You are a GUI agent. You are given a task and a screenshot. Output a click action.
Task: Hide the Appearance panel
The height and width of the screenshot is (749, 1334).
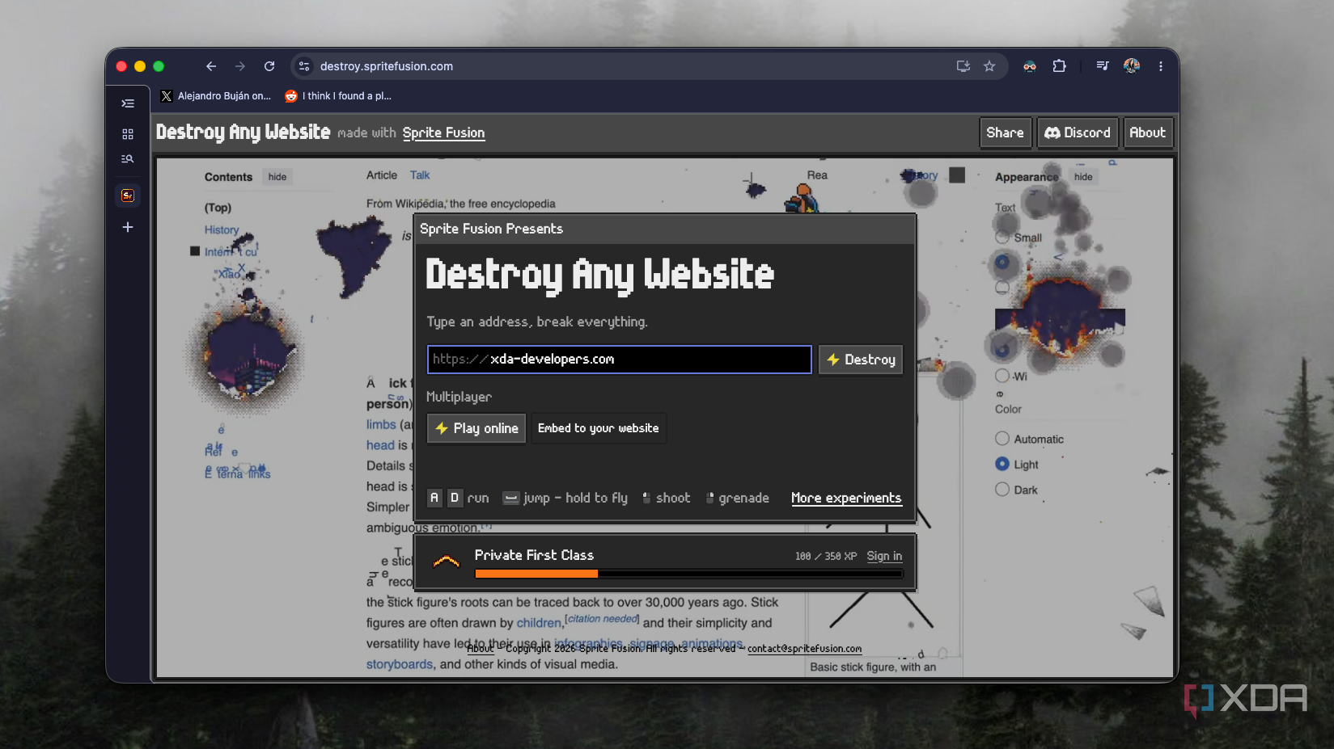1083,177
